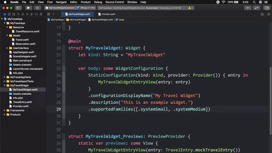Toggle the inspectors panel button
Screen dimensions: 272x153
267,8
